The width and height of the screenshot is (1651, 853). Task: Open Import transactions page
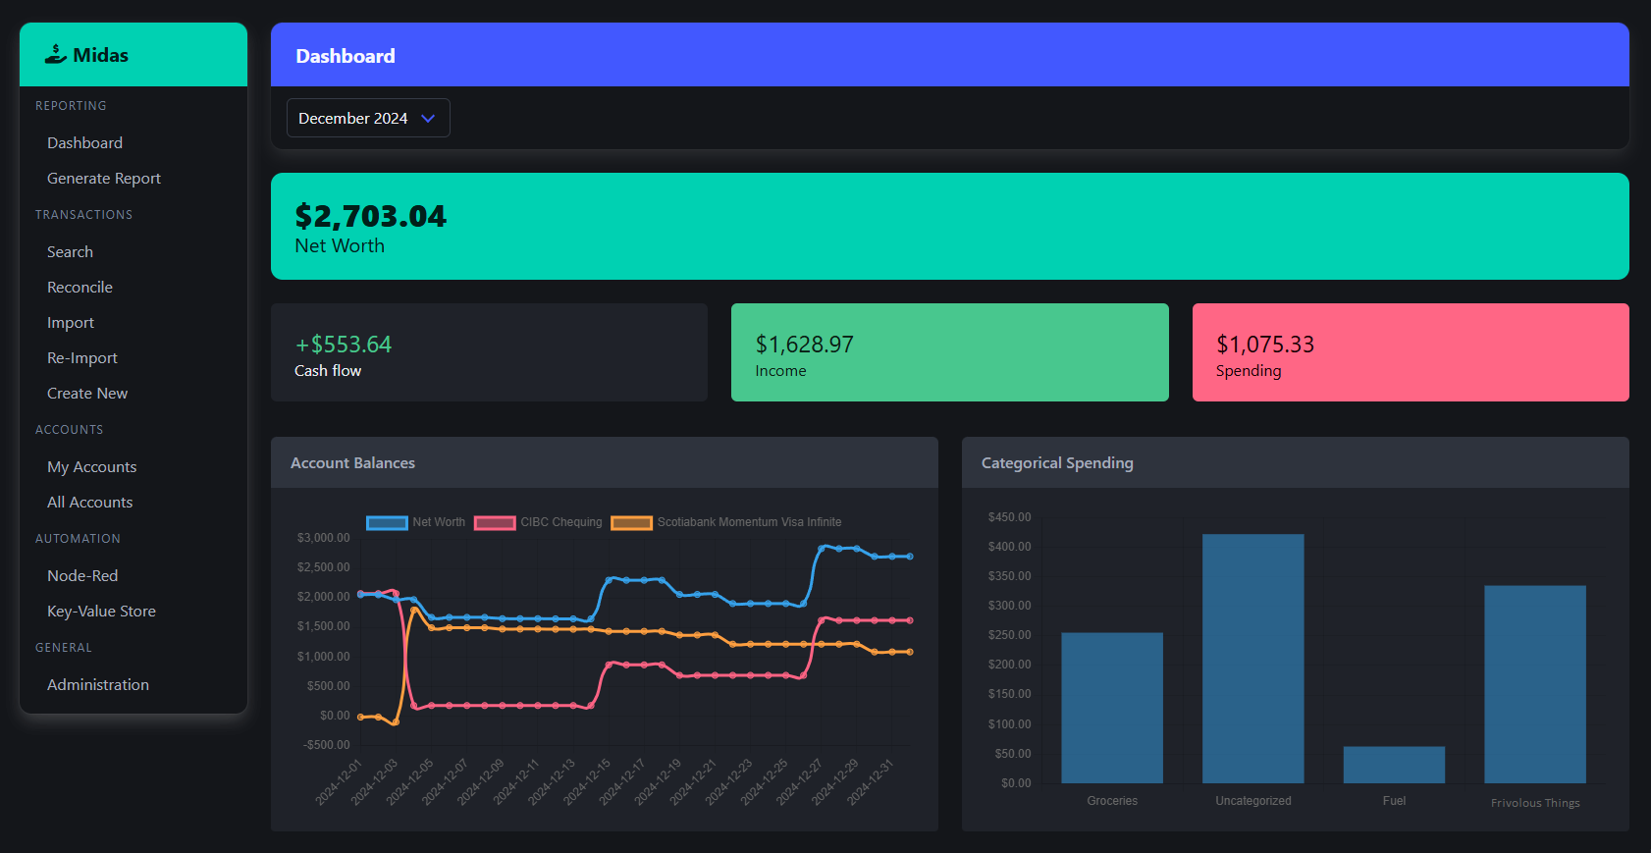pyautogui.click(x=71, y=323)
